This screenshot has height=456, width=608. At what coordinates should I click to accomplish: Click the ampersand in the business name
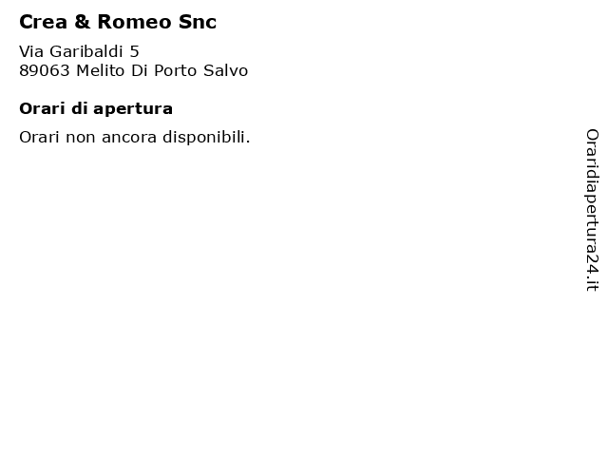click(83, 22)
